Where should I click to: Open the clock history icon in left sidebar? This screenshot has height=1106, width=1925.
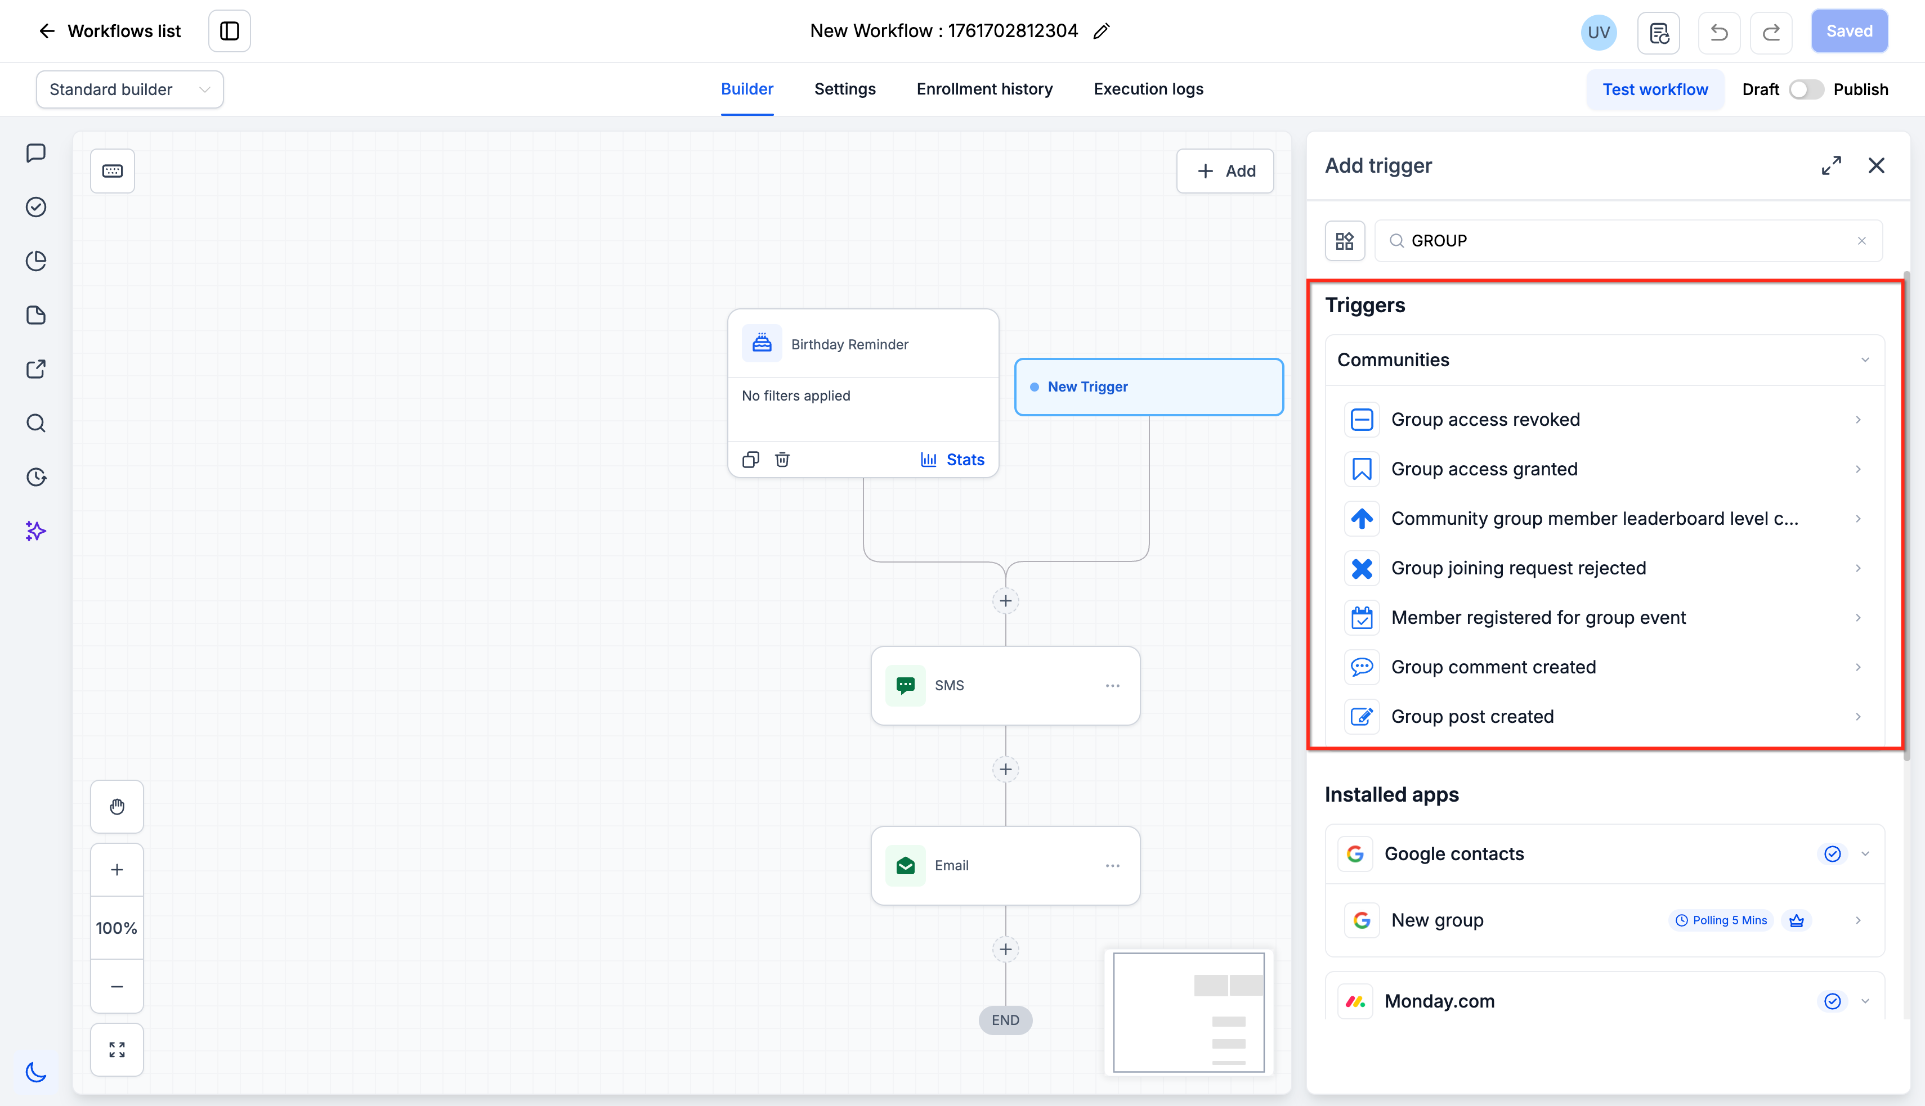(x=35, y=477)
